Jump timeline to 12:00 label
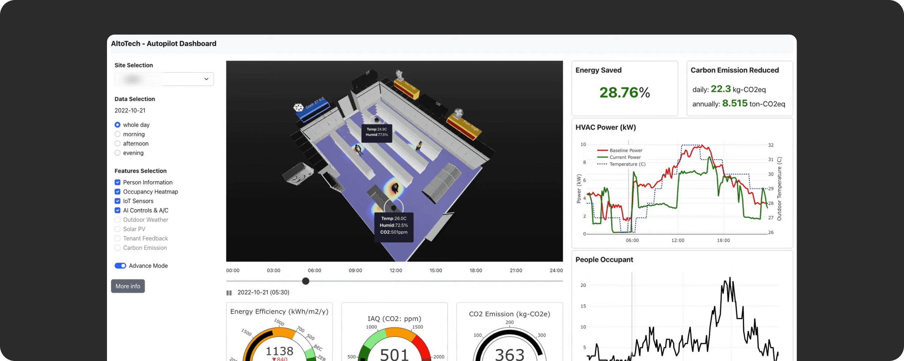This screenshot has height=361, width=904. (395, 270)
